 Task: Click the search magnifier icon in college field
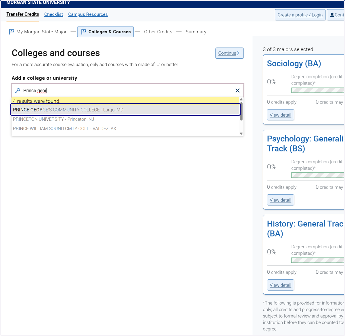tap(18, 91)
